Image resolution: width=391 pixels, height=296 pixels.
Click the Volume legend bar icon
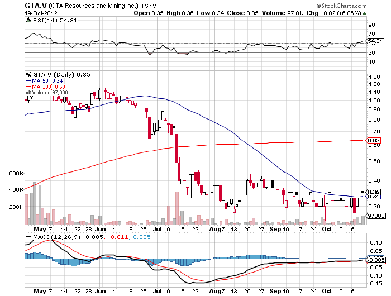coord(28,93)
